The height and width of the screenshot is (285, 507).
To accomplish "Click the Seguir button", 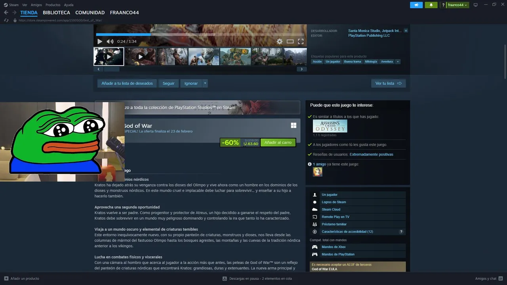I will (x=168, y=83).
